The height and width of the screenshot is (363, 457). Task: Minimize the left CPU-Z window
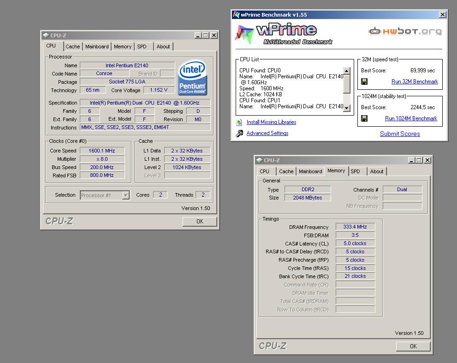coord(198,35)
